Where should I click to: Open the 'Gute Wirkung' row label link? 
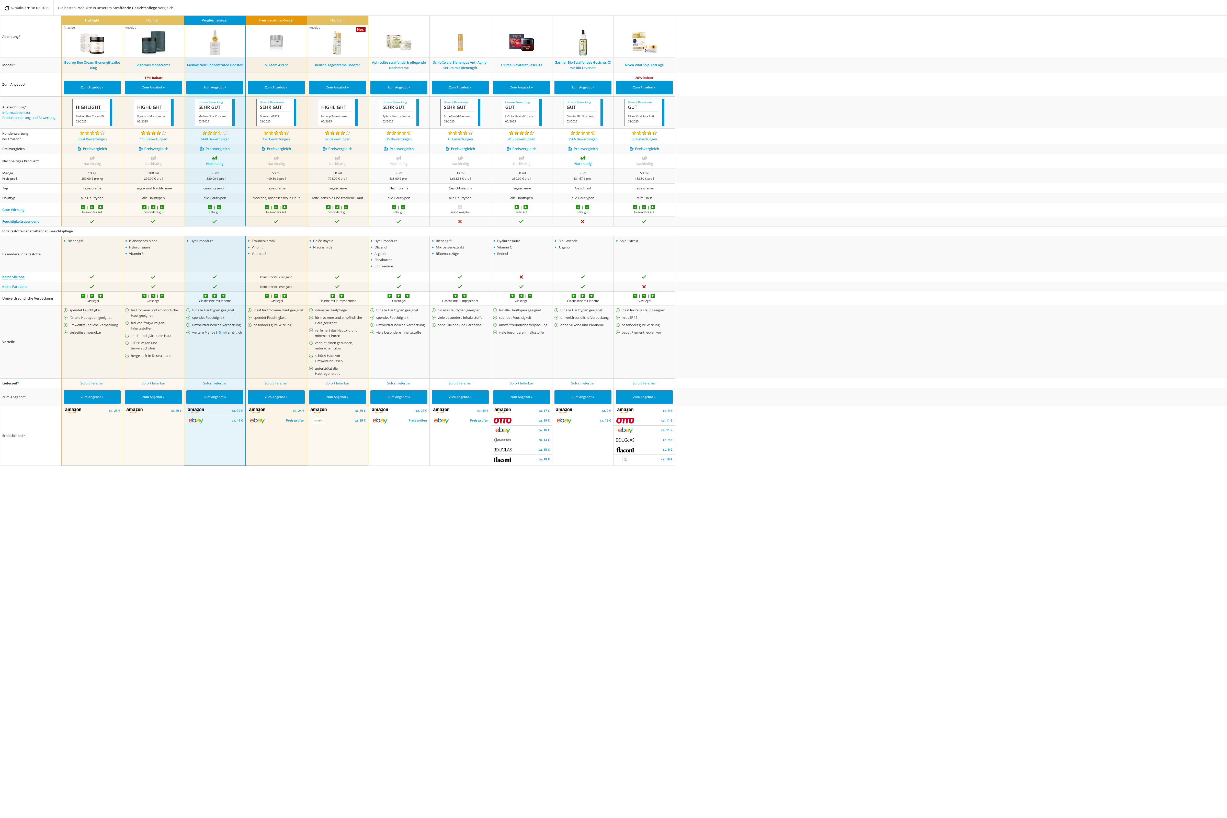(x=13, y=210)
